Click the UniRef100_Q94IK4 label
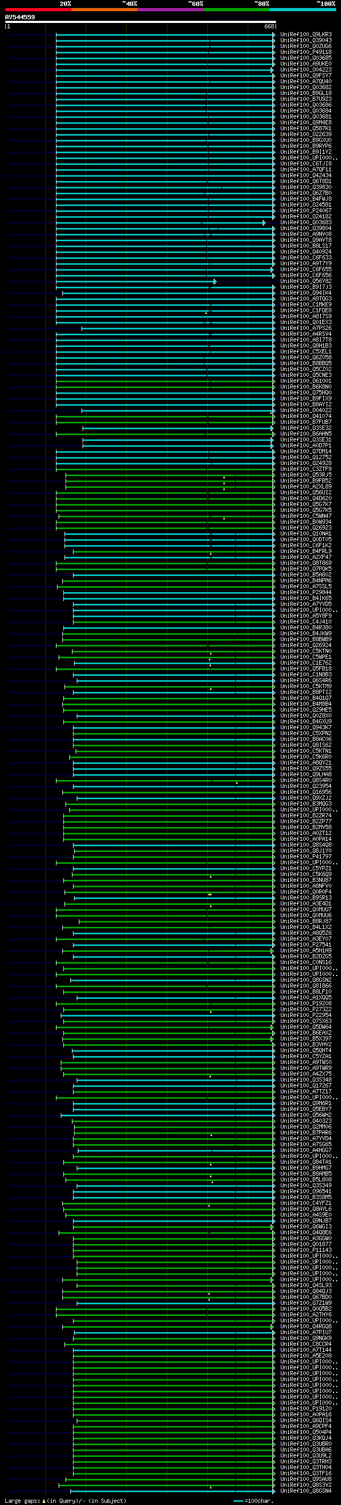The width and height of the screenshot is (341, 1505). pos(306,293)
